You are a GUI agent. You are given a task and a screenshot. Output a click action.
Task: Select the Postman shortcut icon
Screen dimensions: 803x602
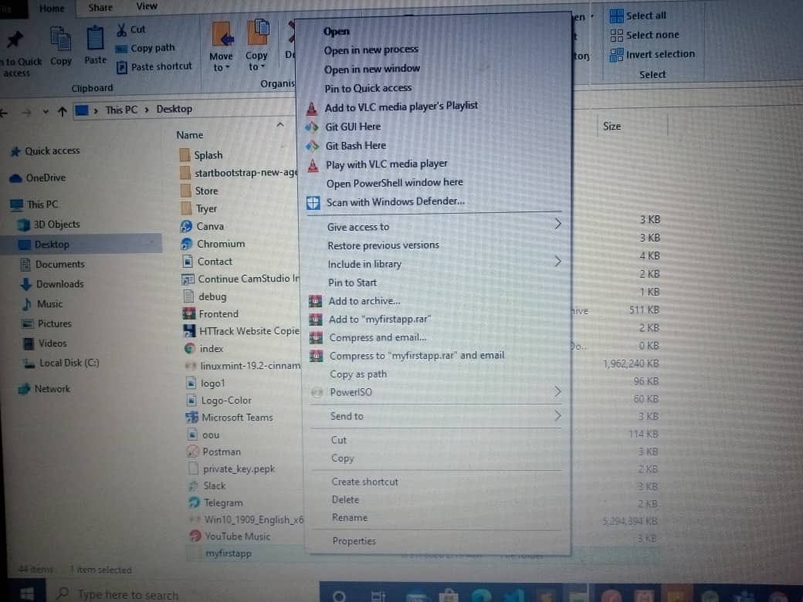click(x=193, y=451)
